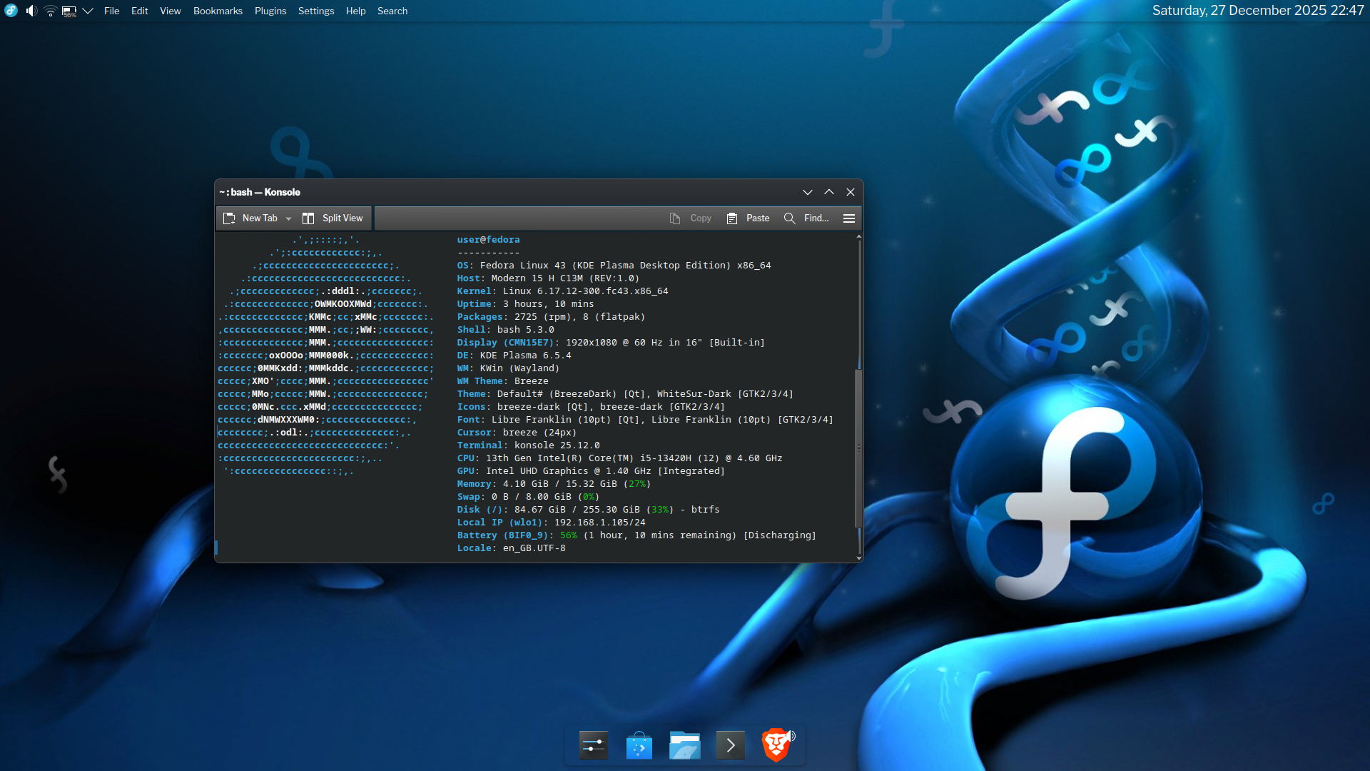Launch Discover software store from dock
Screen dimensions: 1370x771
point(639,745)
